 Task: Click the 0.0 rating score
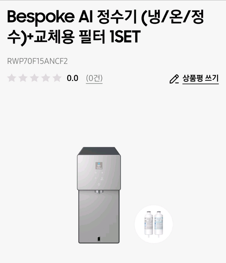point(73,78)
